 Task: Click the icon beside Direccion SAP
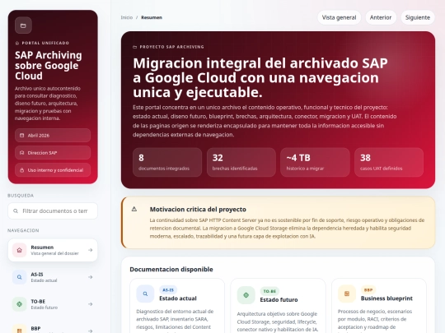22,153
